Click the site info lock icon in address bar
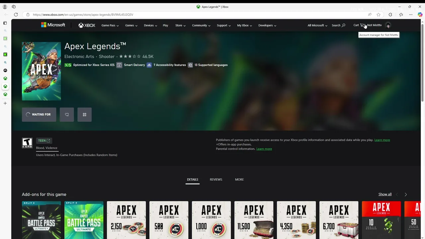Screen dimensions: 425x239 pos(28,15)
